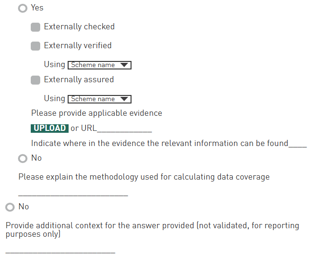Click the "Externally assured" label text

pyautogui.click(x=79, y=80)
